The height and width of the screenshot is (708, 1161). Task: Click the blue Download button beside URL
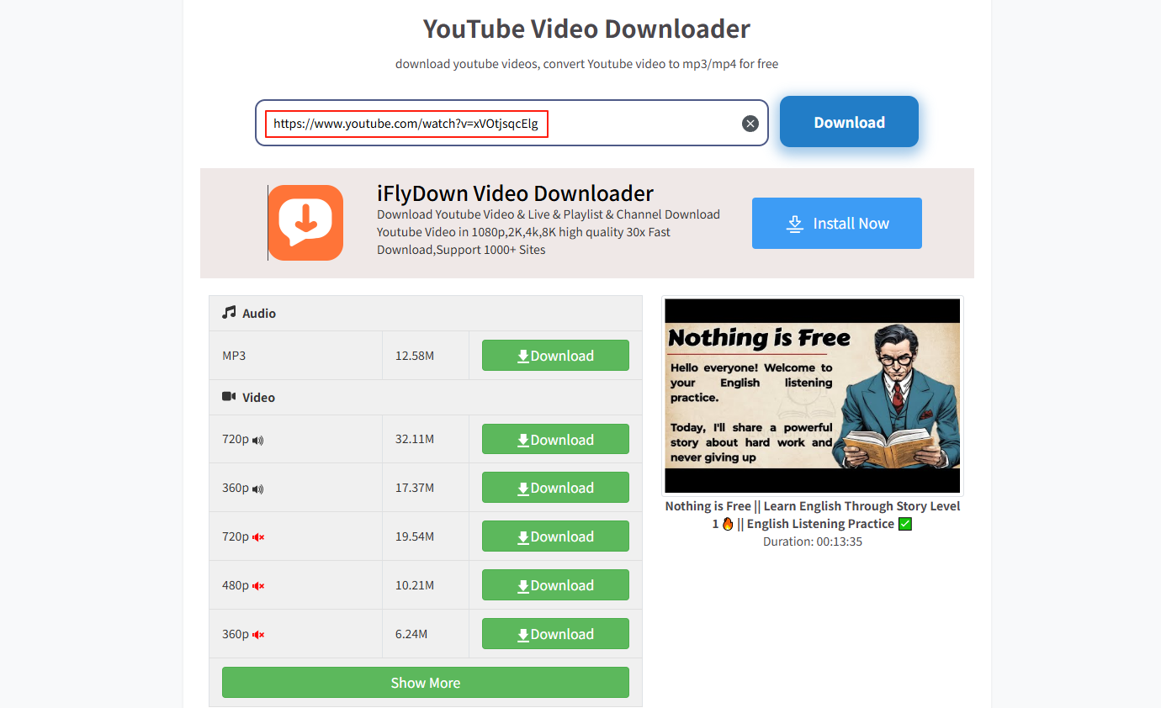tap(849, 122)
